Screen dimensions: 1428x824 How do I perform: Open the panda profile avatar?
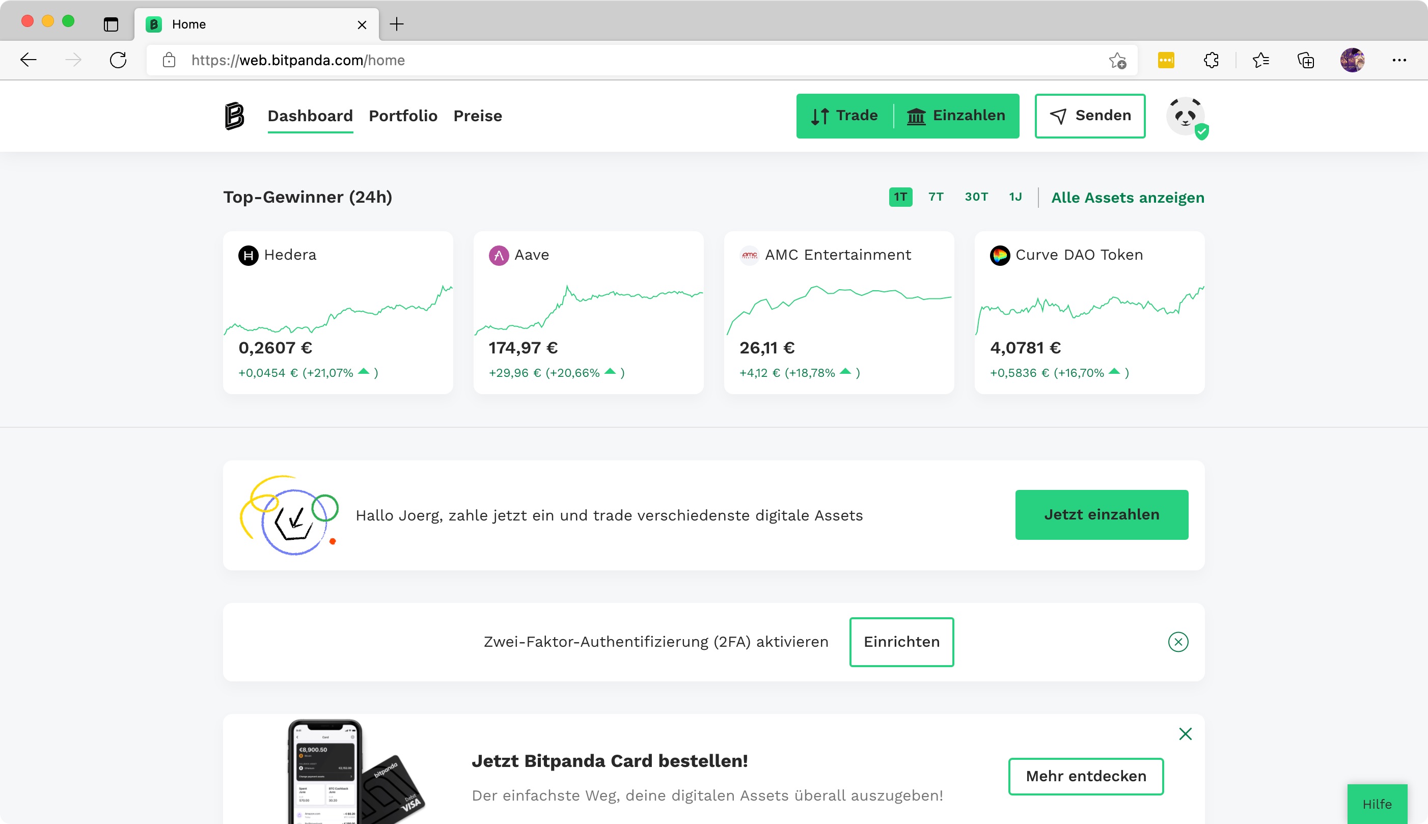pos(1186,116)
